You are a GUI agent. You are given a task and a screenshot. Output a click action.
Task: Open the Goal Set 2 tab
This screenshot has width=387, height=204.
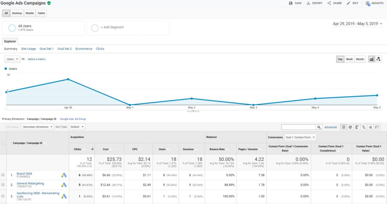[x=65, y=49]
